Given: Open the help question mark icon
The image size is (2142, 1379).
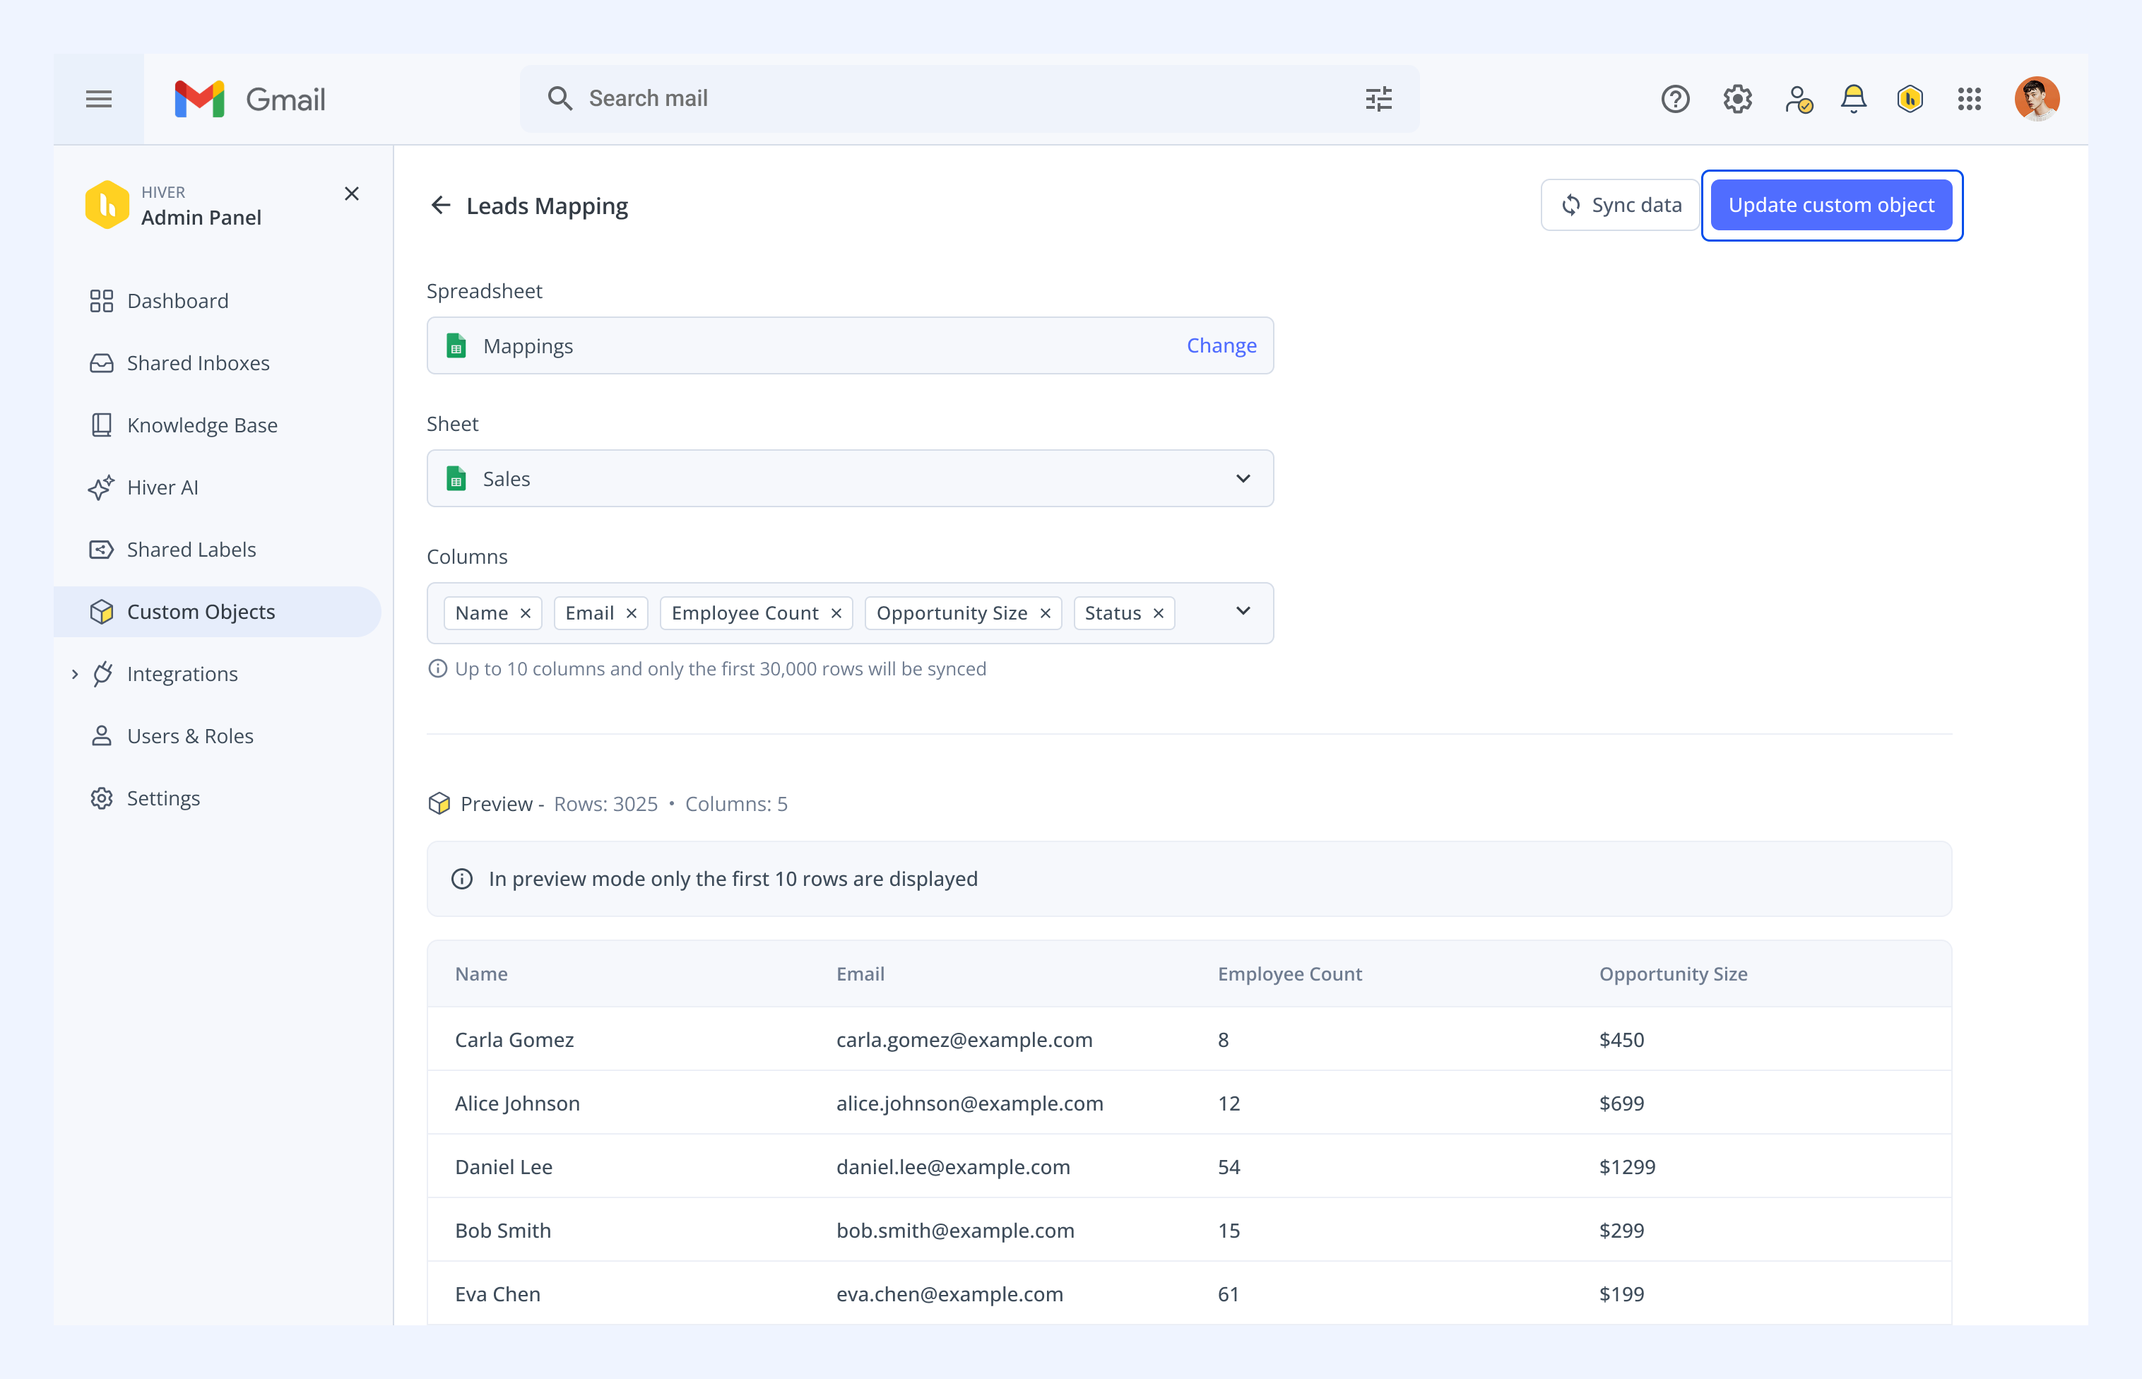Looking at the screenshot, I should (1674, 98).
